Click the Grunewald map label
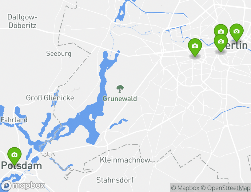The height and width of the screenshot is (192, 251). 120,99
